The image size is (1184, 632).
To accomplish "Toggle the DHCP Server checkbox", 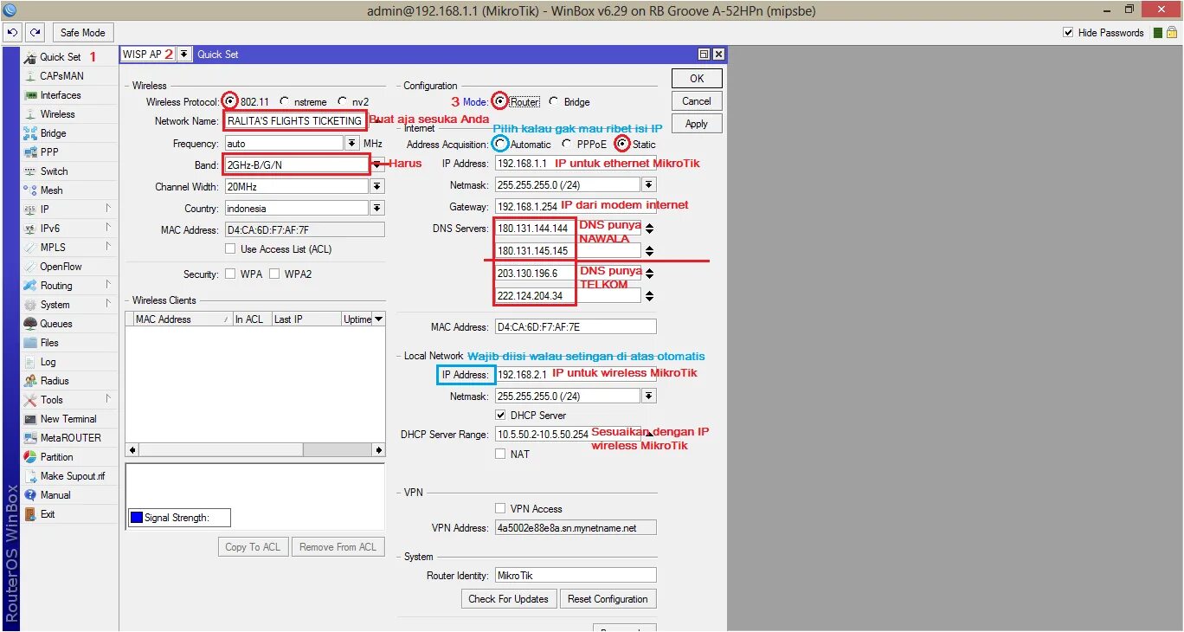I will 500,416.
